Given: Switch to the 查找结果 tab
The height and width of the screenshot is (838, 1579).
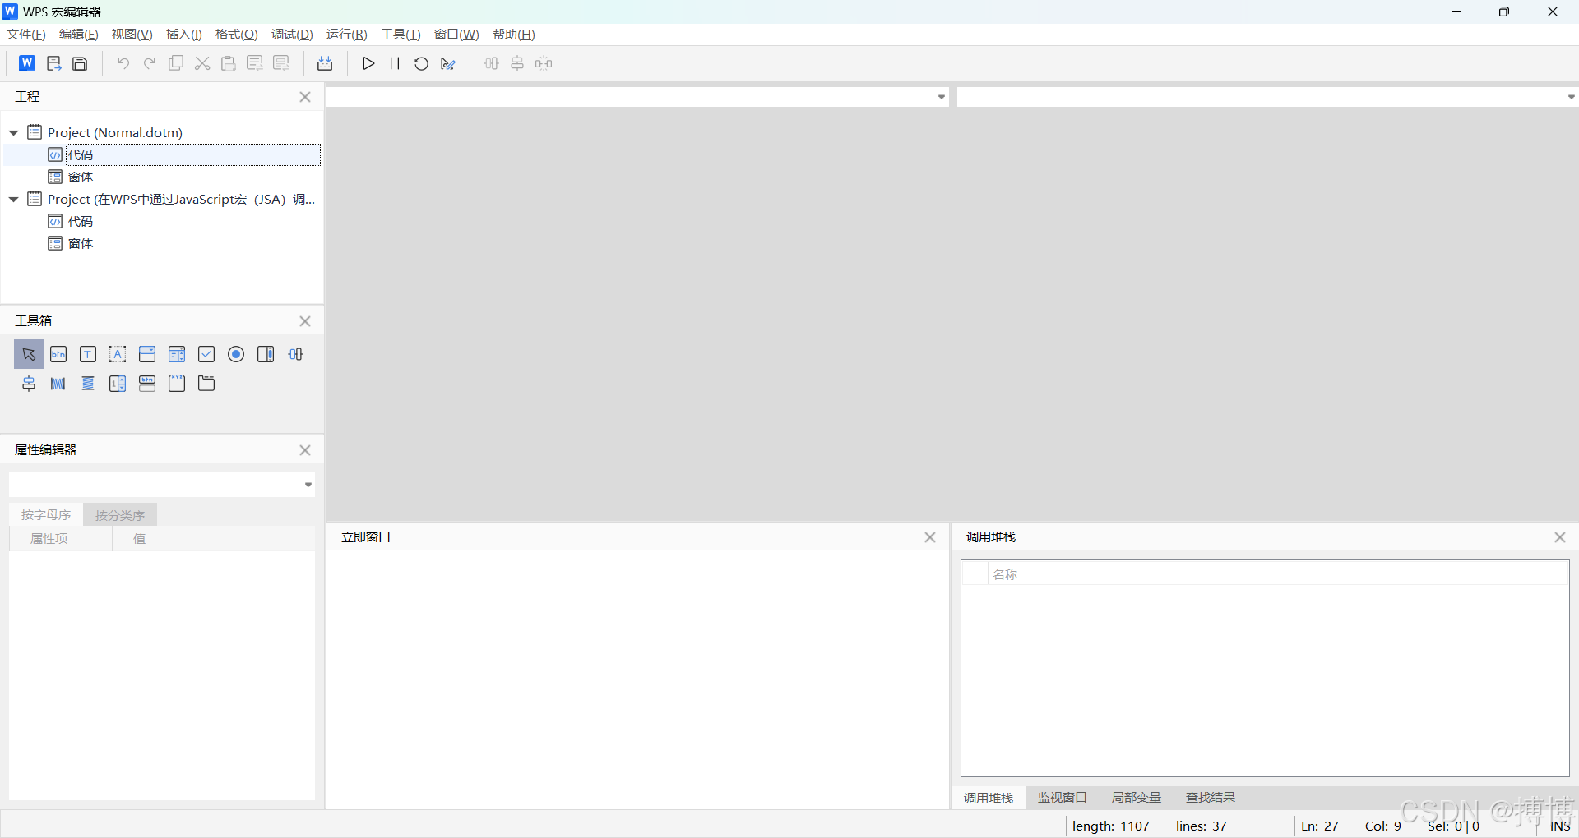Looking at the screenshot, I should pos(1211,798).
